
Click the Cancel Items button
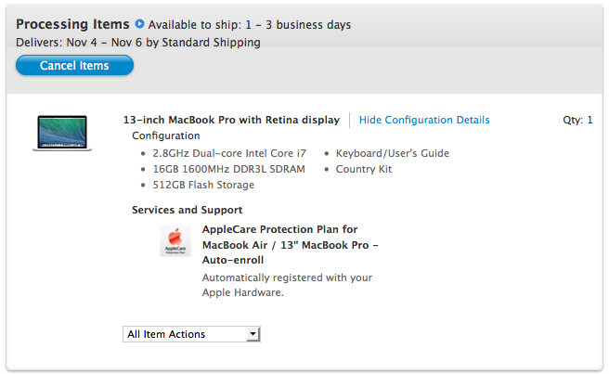[x=74, y=66]
